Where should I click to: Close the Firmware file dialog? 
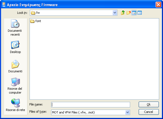[158, 5]
